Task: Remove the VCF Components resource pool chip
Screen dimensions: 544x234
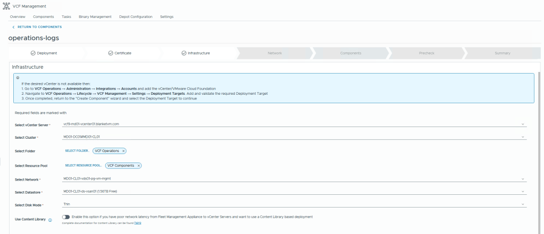Action: click(x=138, y=166)
